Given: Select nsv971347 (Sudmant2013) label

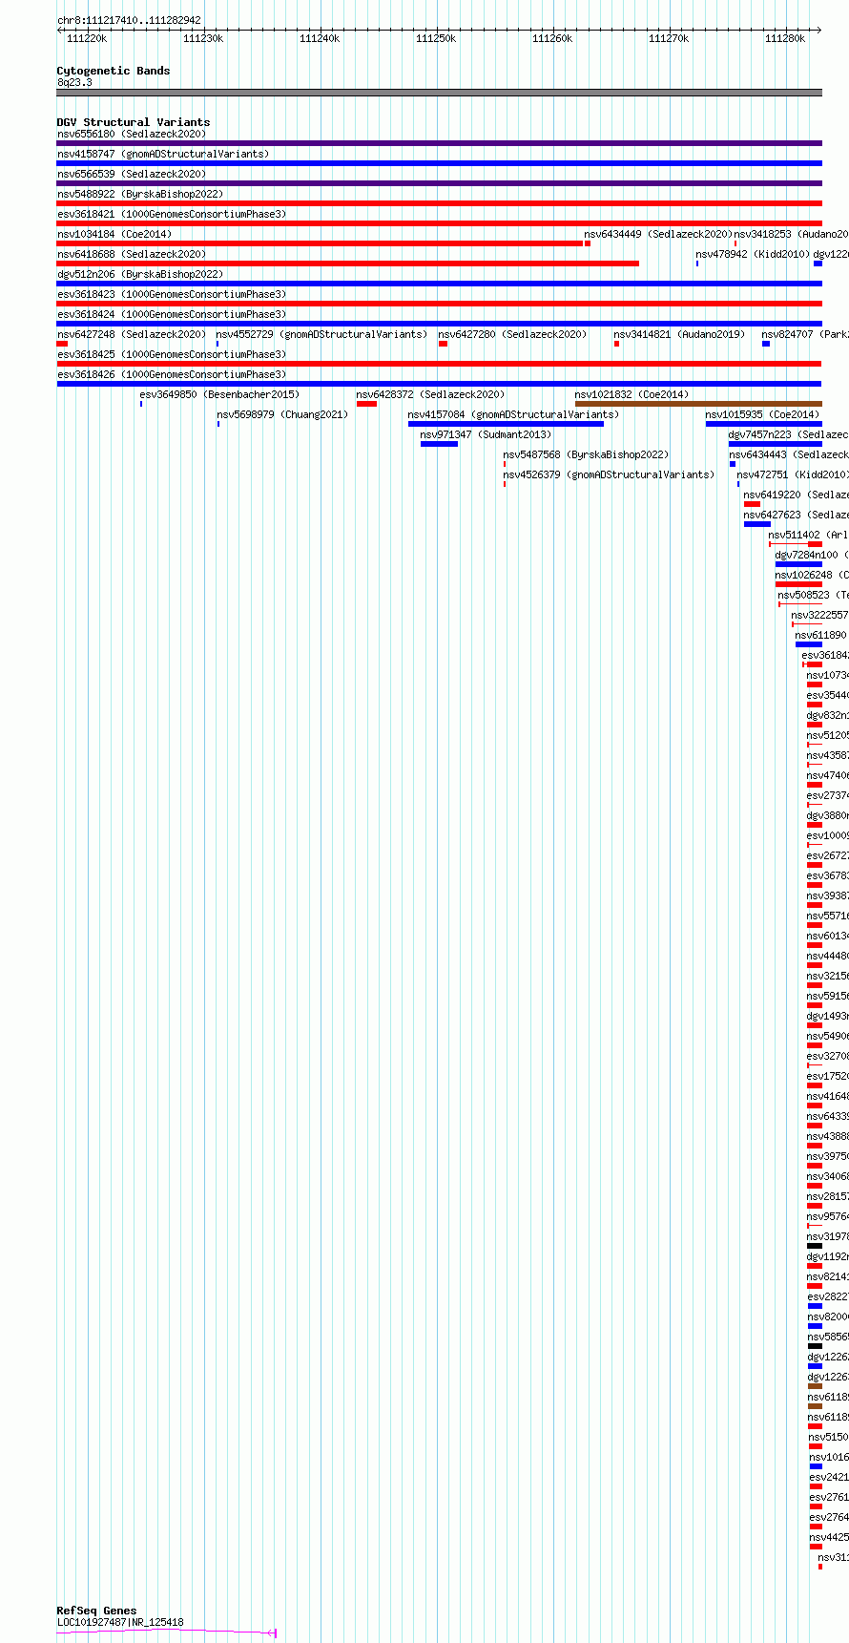Looking at the screenshot, I should click(486, 434).
